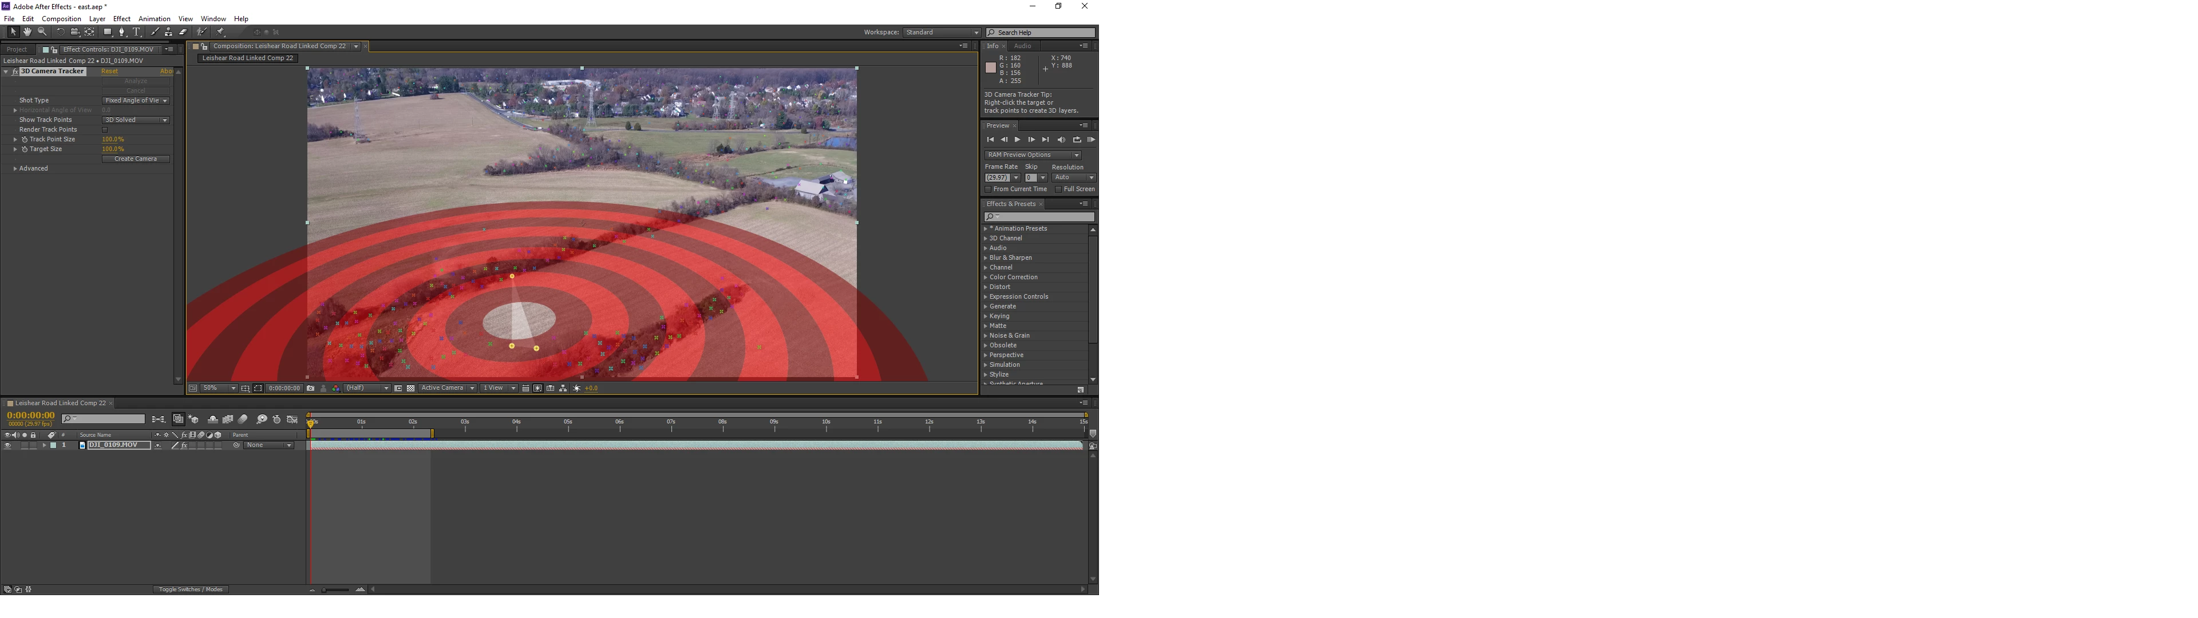Select the Puppet Pin tool
Screen dimensions: 2198x618
click(221, 31)
